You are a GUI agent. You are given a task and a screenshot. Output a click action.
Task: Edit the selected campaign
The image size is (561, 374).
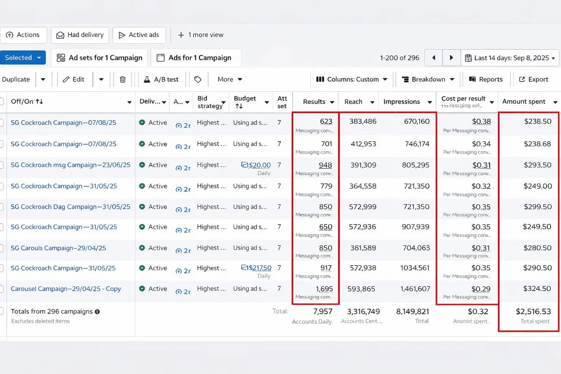[73, 79]
